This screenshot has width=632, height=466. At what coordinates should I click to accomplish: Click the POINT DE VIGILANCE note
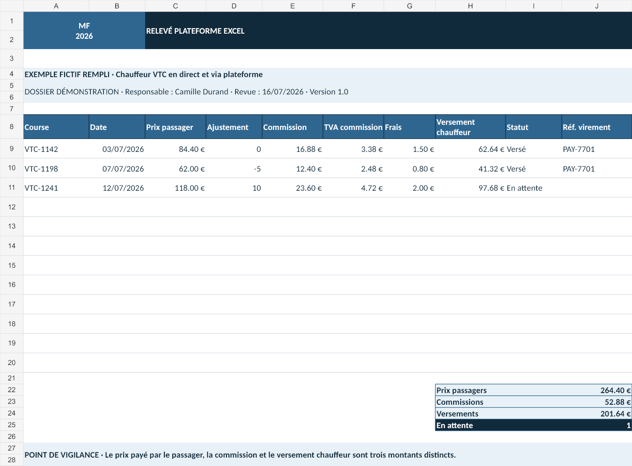tap(328, 454)
